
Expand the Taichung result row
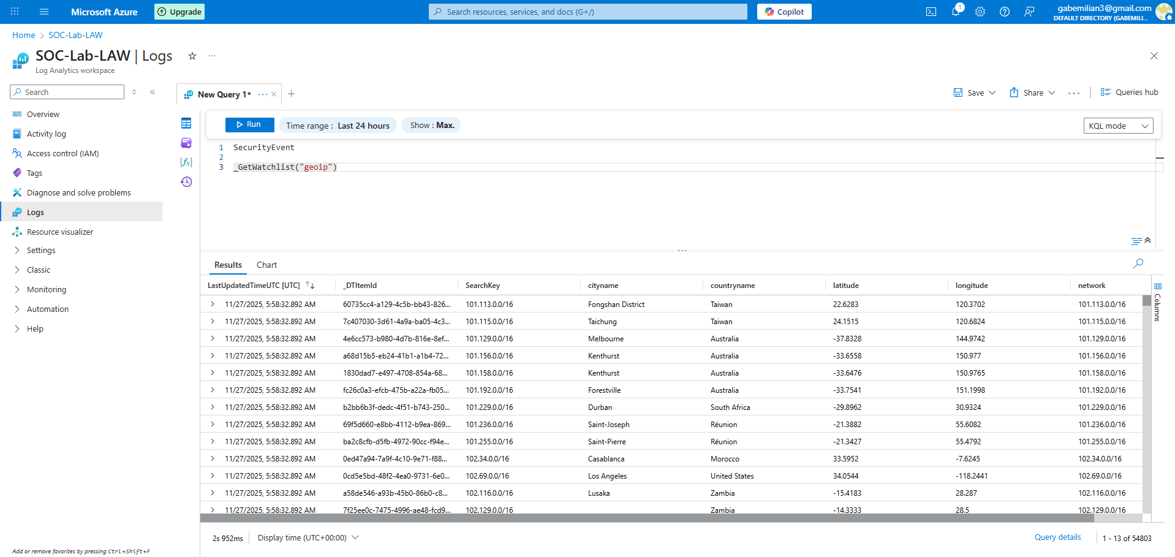pos(213,321)
